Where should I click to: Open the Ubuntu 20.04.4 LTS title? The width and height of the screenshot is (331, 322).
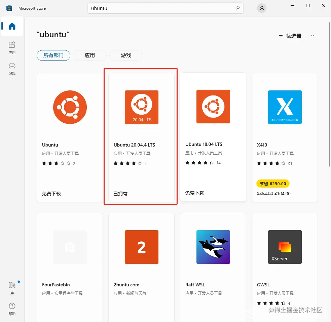pyautogui.click(x=134, y=145)
